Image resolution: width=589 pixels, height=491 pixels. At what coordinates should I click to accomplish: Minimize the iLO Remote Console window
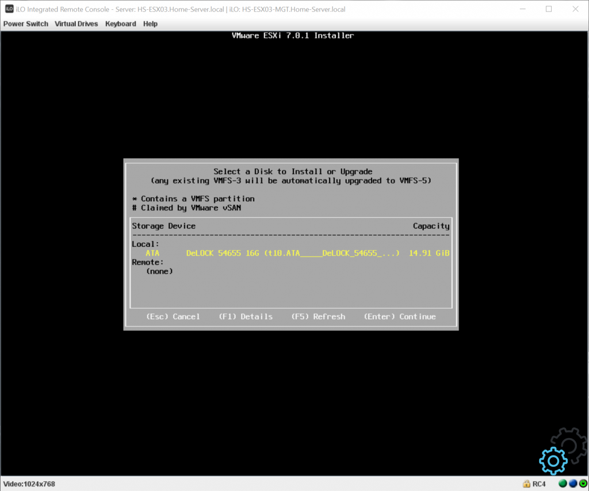click(x=522, y=9)
